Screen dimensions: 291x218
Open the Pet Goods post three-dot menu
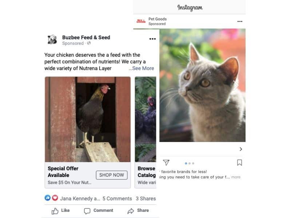[240, 21]
